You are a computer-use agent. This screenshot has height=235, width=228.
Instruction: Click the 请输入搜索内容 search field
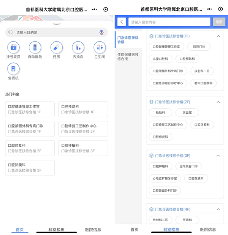pos(169,22)
